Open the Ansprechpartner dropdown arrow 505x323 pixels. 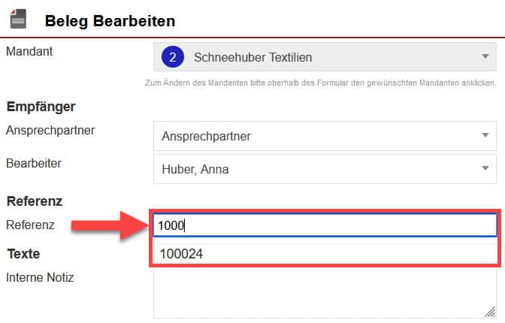click(485, 136)
